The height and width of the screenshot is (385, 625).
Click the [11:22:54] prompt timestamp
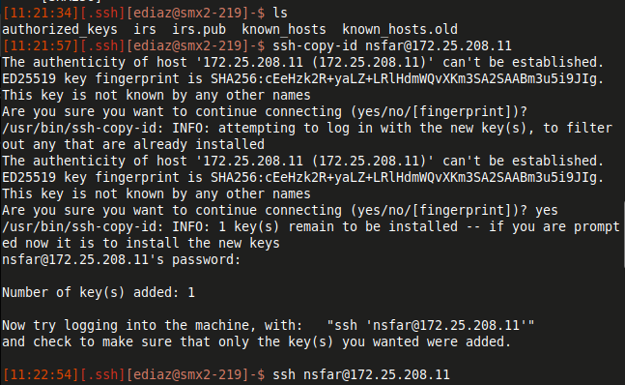pos(41,374)
